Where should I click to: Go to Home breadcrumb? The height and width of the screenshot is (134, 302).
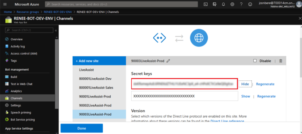pos(8,12)
